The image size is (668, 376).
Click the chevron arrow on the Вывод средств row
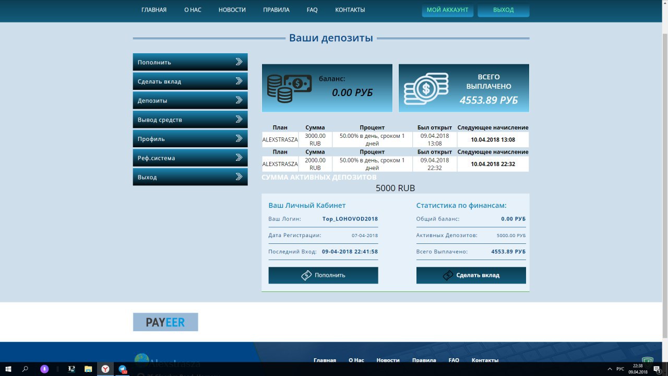tap(239, 119)
